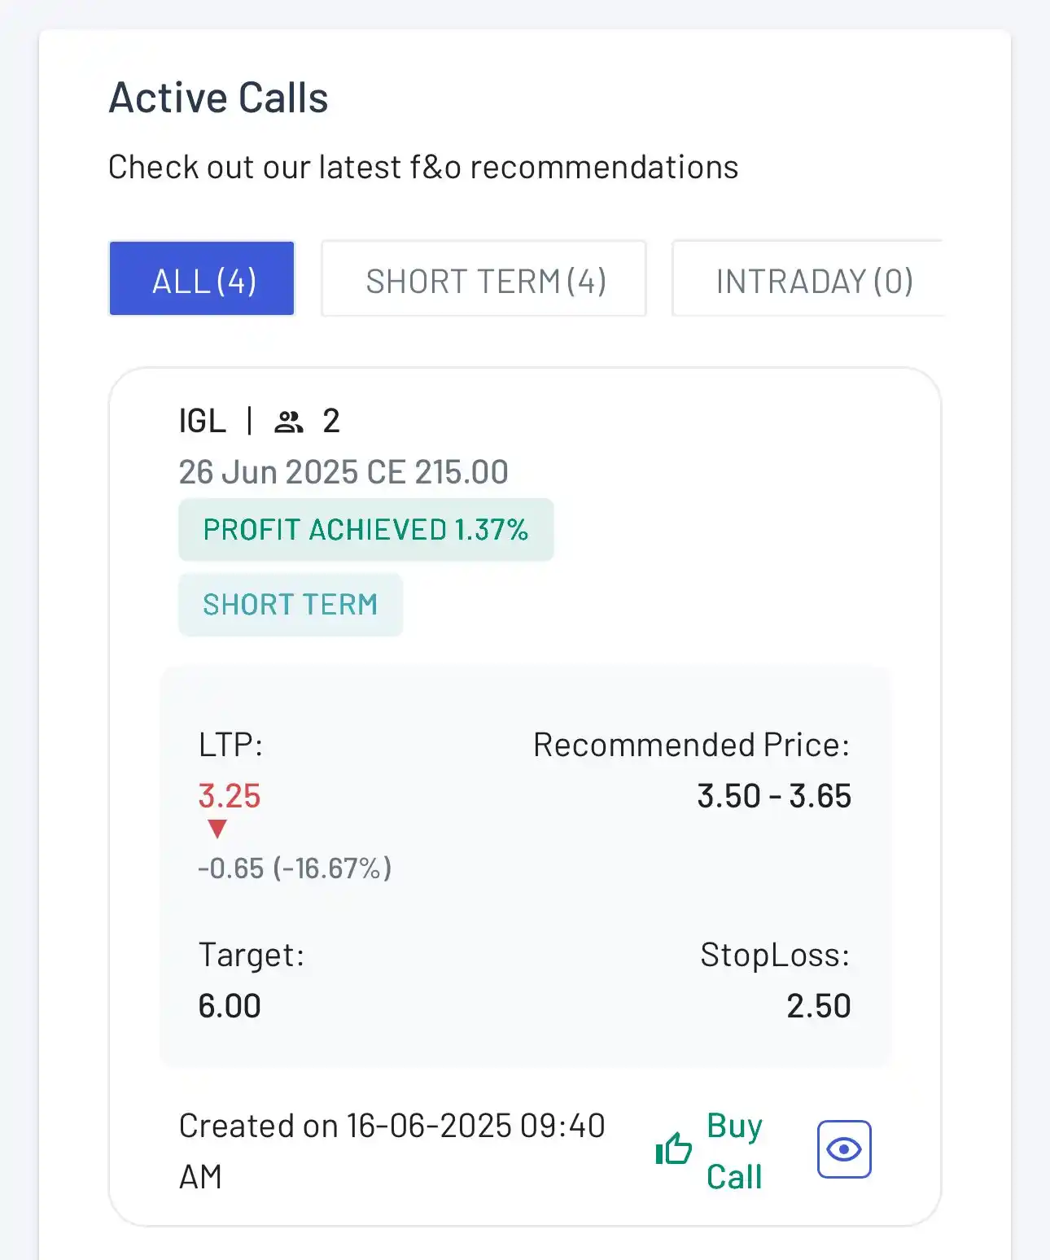Image resolution: width=1050 pixels, height=1260 pixels.
Task: Click the followers people icon next to IGL
Action: coord(288,422)
